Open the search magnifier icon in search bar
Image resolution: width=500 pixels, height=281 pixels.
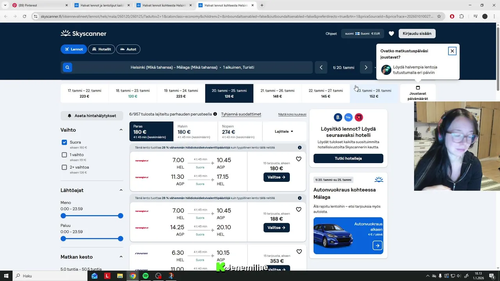tap(67, 68)
